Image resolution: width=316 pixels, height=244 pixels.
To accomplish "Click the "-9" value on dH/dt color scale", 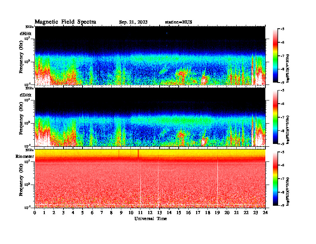I will click(283, 83).
